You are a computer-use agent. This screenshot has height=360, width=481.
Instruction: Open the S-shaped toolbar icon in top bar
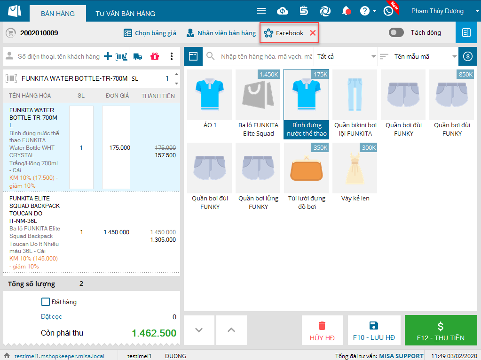pyautogui.click(x=304, y=11)
